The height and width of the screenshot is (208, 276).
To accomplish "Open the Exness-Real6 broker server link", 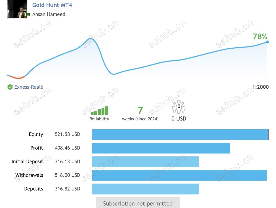I will pyautogui.click(x=29, y=87).
